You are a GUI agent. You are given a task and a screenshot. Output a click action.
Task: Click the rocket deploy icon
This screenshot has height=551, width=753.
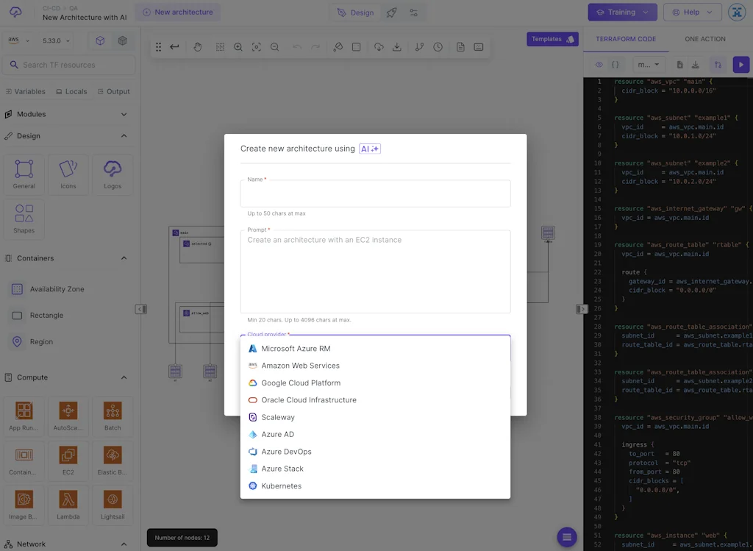click(391, 13)
